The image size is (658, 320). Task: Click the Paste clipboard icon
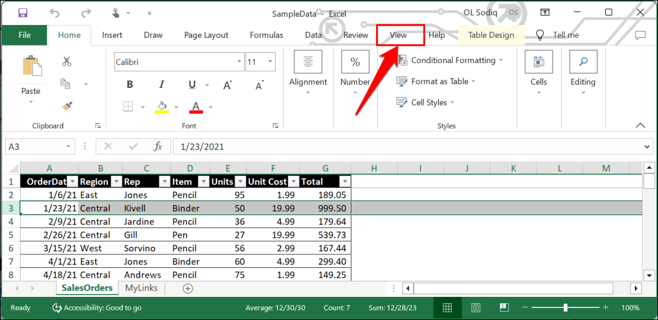click(31, 67)
